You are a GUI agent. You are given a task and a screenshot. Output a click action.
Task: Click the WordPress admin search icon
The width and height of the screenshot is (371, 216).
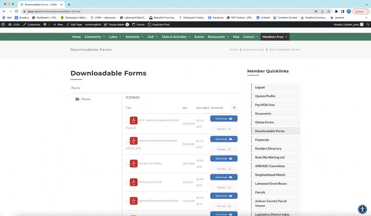(x=368, y=24)
